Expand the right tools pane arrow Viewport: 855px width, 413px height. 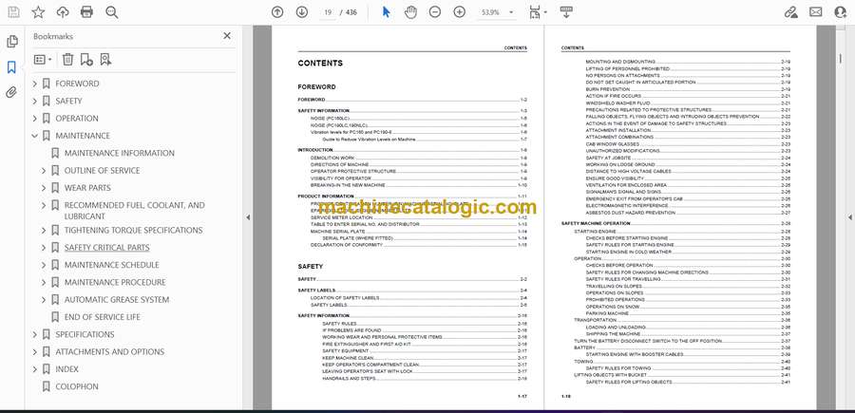click(x=849, y=217)
